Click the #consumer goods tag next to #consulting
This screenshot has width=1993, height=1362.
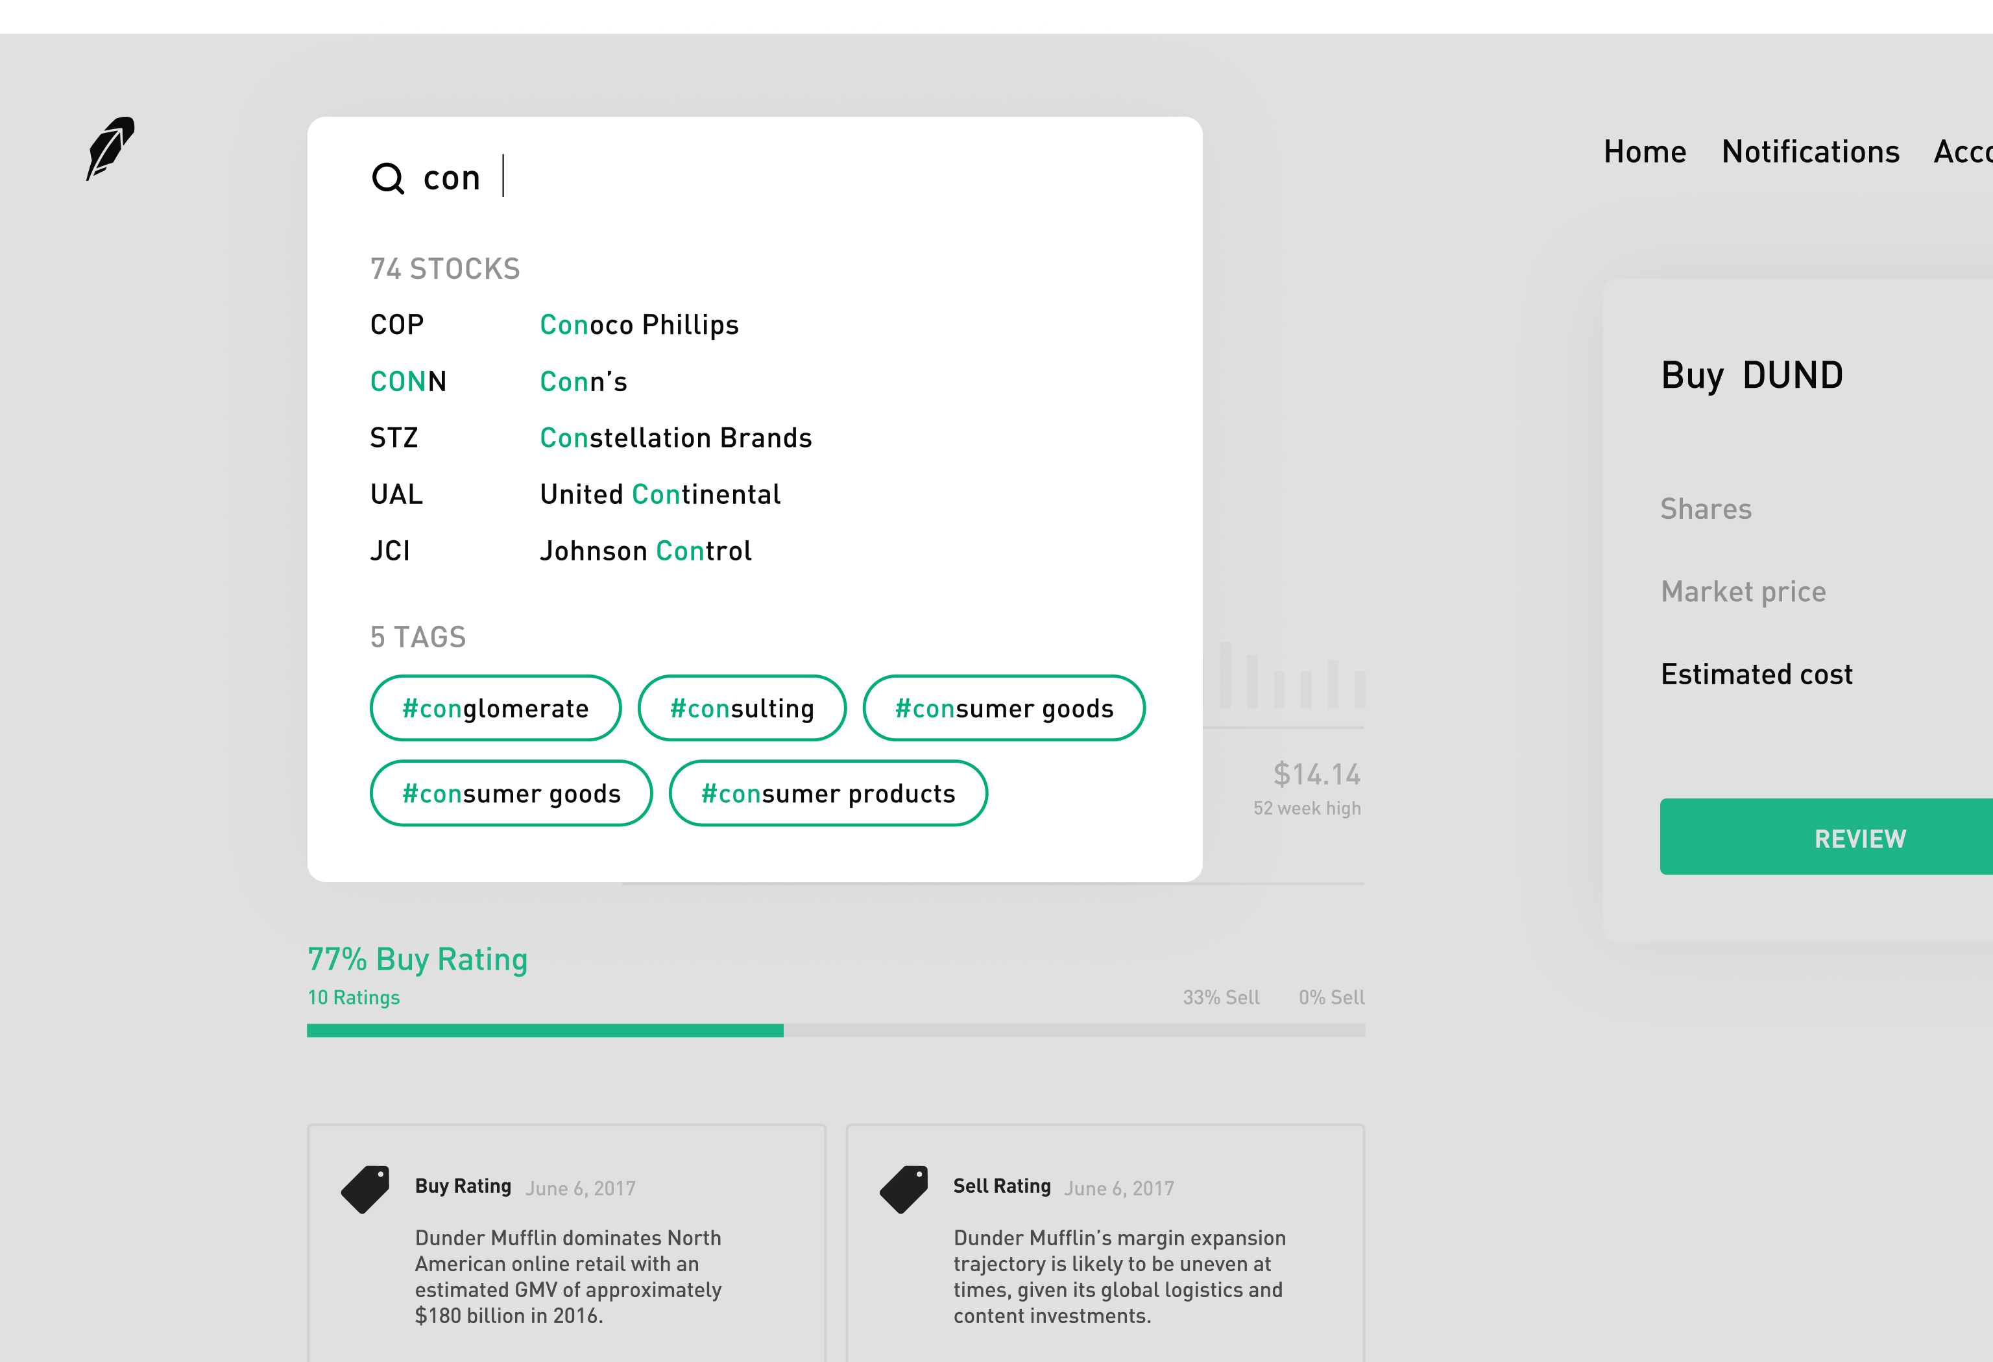(x=1004, y=708)
